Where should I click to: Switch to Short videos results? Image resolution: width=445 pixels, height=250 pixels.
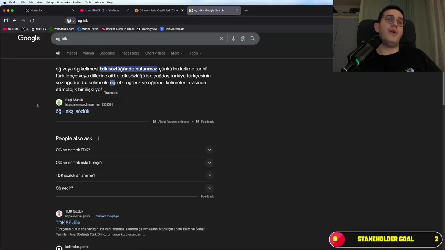[x=155, y=53]
